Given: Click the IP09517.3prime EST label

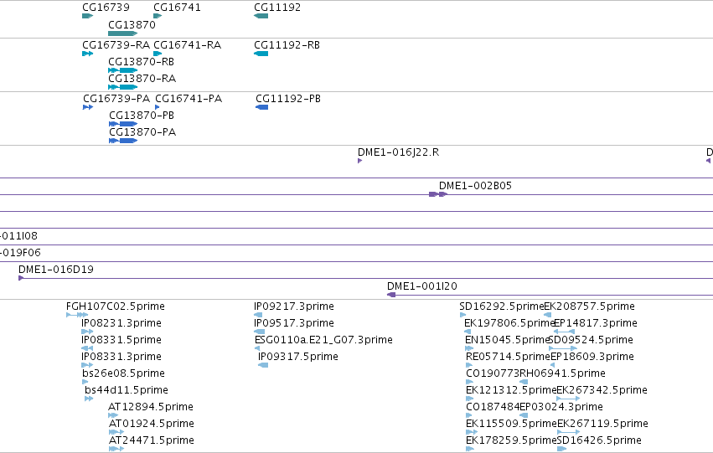Looking at the screenshot, I should pyautogui.click(x=294, y=323).
